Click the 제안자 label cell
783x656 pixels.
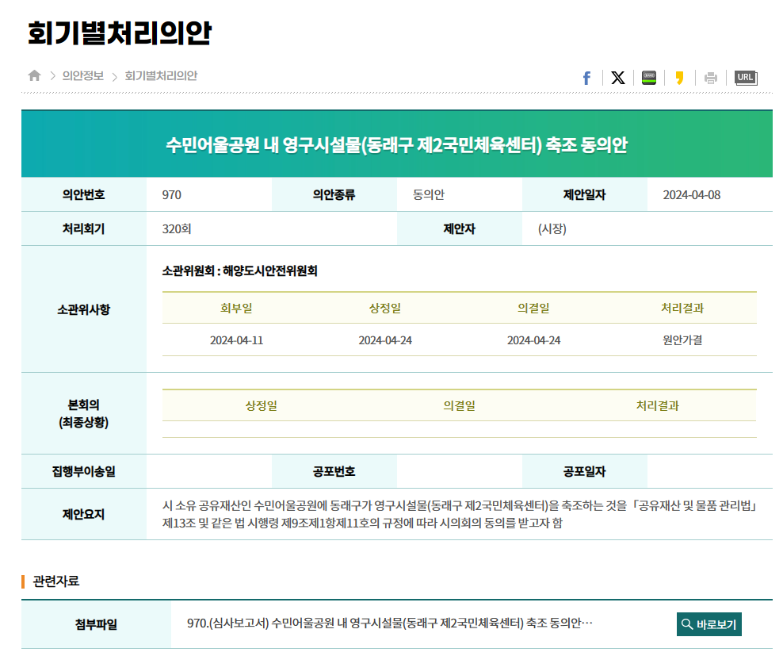460,229
